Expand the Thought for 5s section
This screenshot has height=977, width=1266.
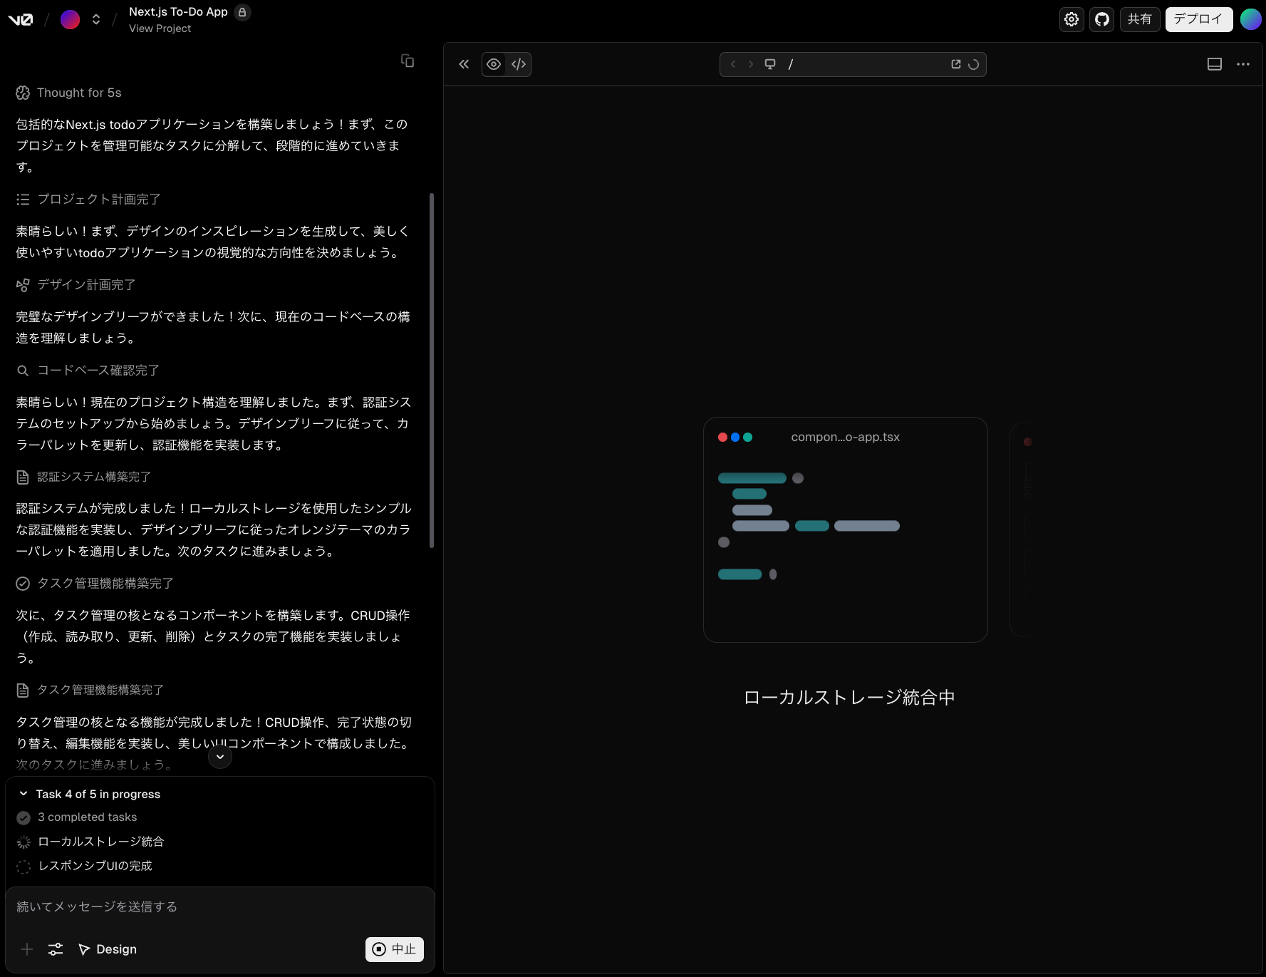point(69,93)
